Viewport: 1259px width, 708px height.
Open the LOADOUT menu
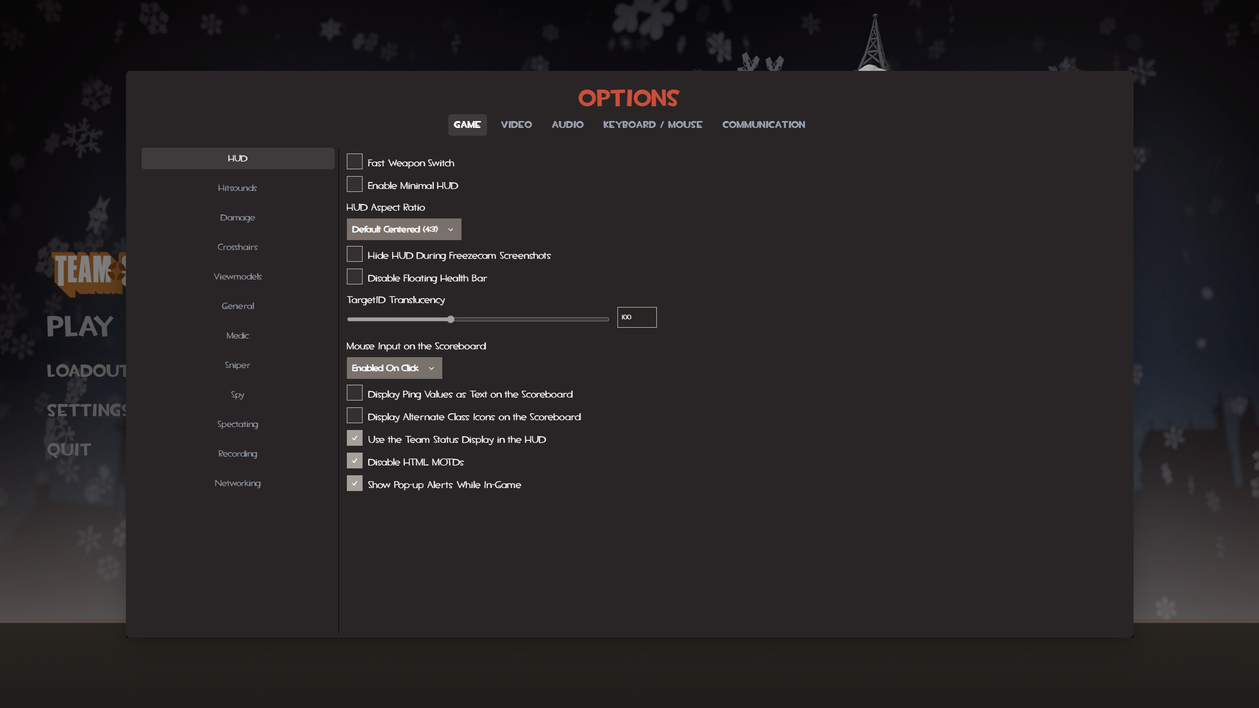(86, 370)
